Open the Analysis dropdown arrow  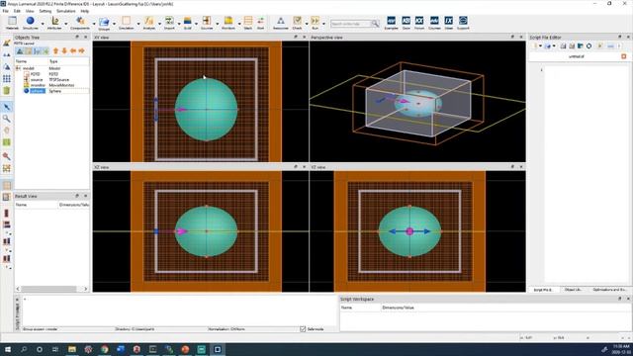click(x=159, y=24)
